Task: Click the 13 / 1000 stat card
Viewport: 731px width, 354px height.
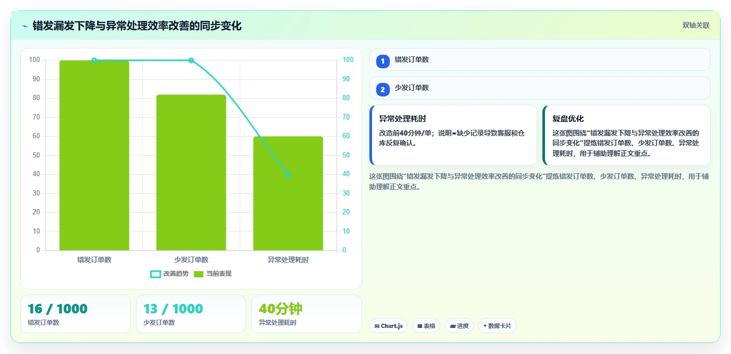Action: [x=191, y=314]
